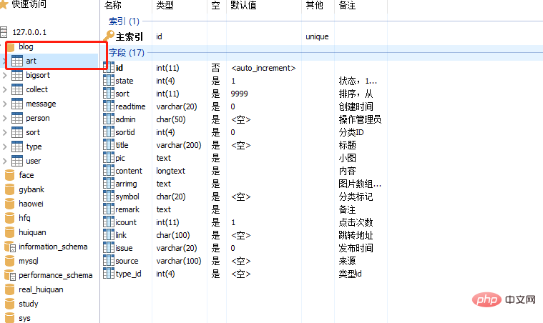Click the performance_schema system database icon

[x=10, y=275]
